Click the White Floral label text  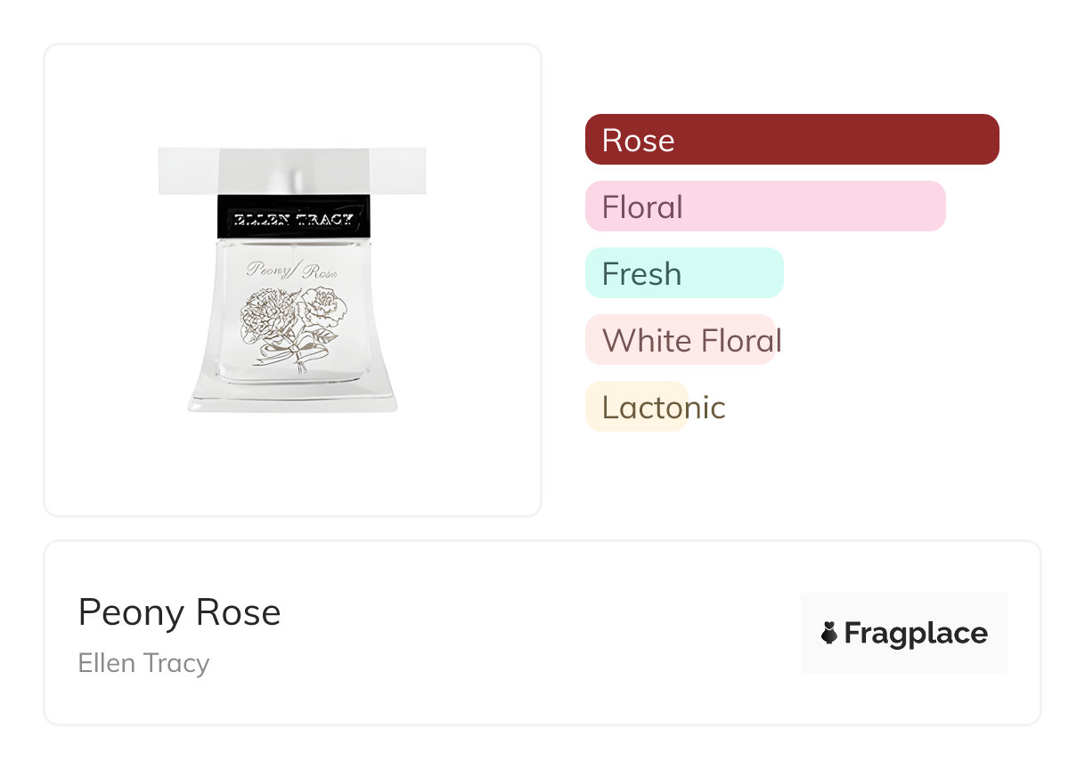pyautogui.click(x=692, y=340)
